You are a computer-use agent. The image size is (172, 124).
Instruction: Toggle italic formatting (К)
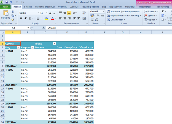pos(25,18)
